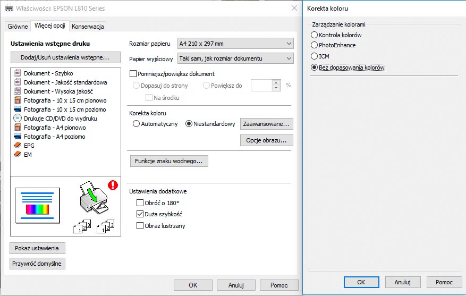Click the Opcje obrazu button
The width and height of the screenshot is (466, 296).
click(266, 140)
